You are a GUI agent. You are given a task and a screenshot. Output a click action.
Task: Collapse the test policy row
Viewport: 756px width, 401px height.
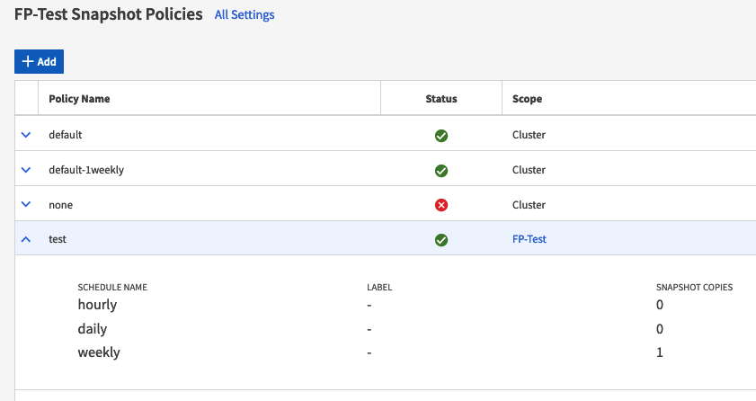point(26,240)
